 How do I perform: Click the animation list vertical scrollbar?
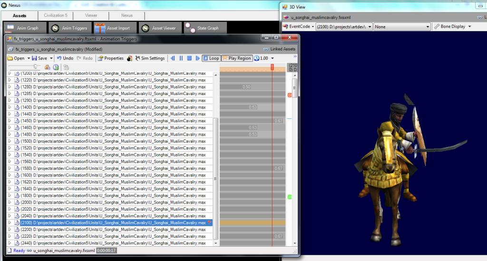(x=216, y=178)
